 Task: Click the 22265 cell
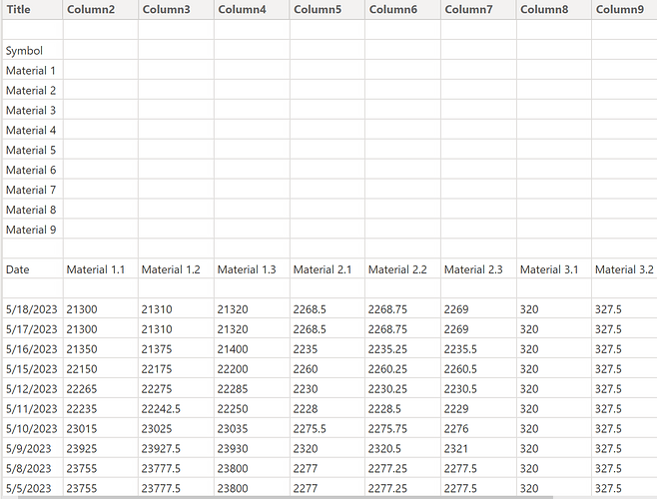pyautogui.click(x=101, y=389)
